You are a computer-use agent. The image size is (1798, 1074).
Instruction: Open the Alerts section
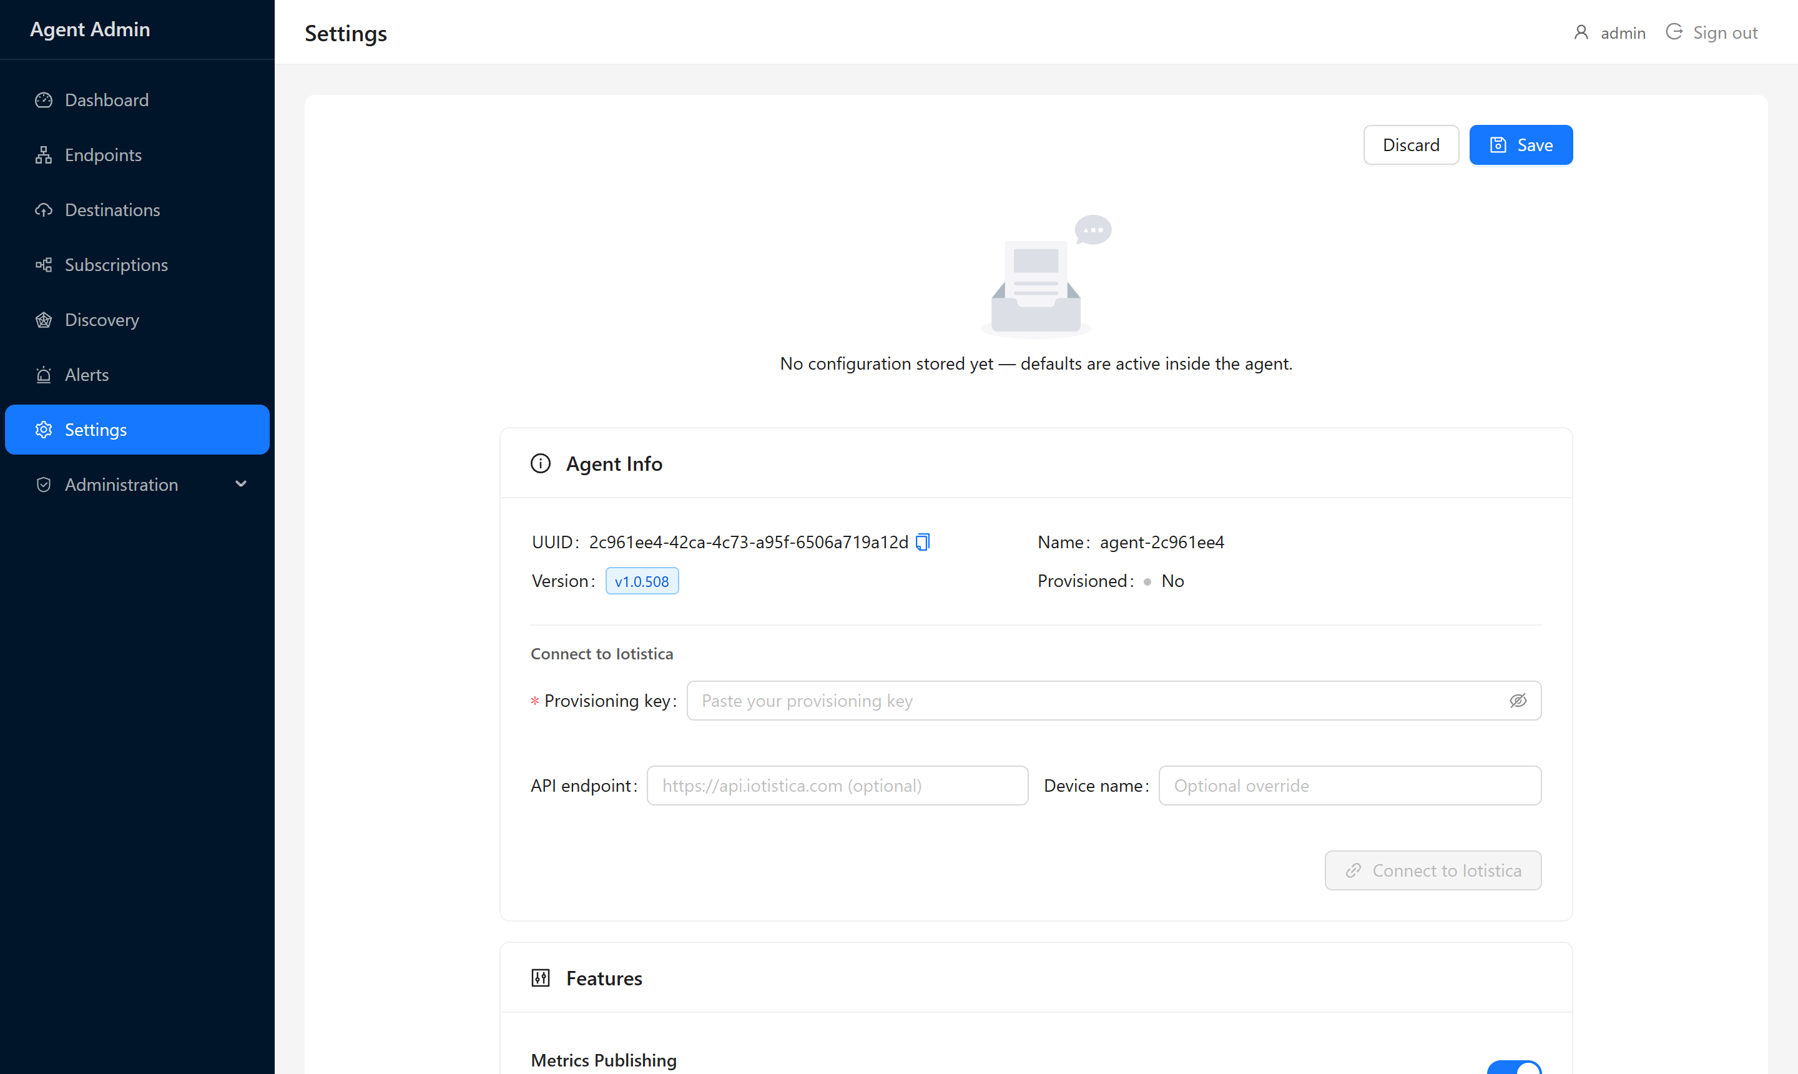137,375
